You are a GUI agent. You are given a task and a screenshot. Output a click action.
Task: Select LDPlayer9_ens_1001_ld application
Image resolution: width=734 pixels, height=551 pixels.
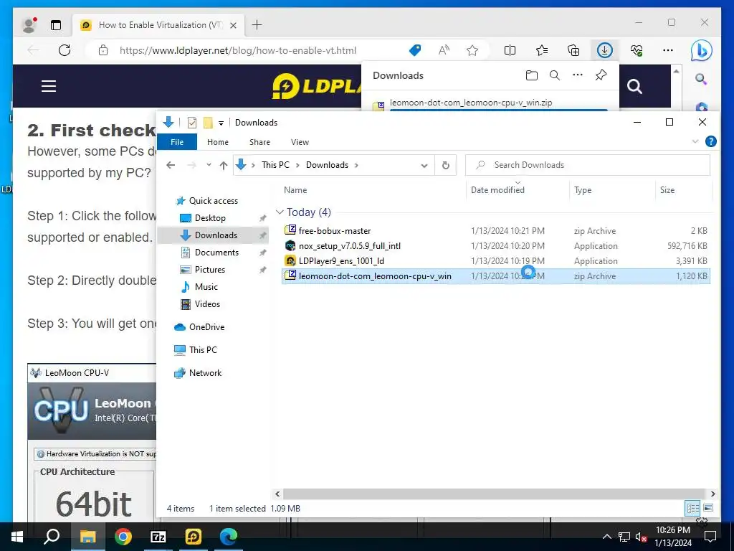[x=496, y=260]
